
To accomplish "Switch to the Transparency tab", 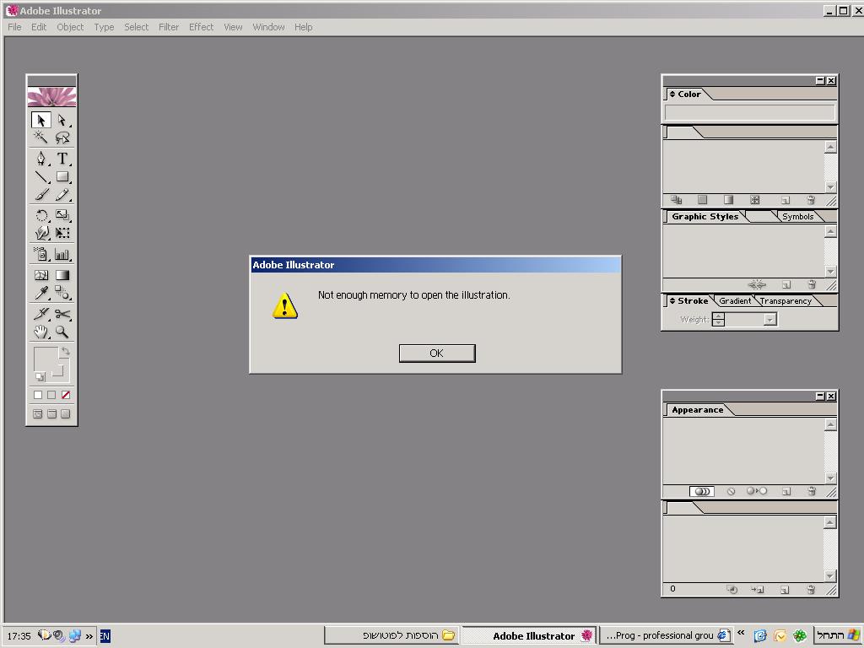I will click(786, 301).
